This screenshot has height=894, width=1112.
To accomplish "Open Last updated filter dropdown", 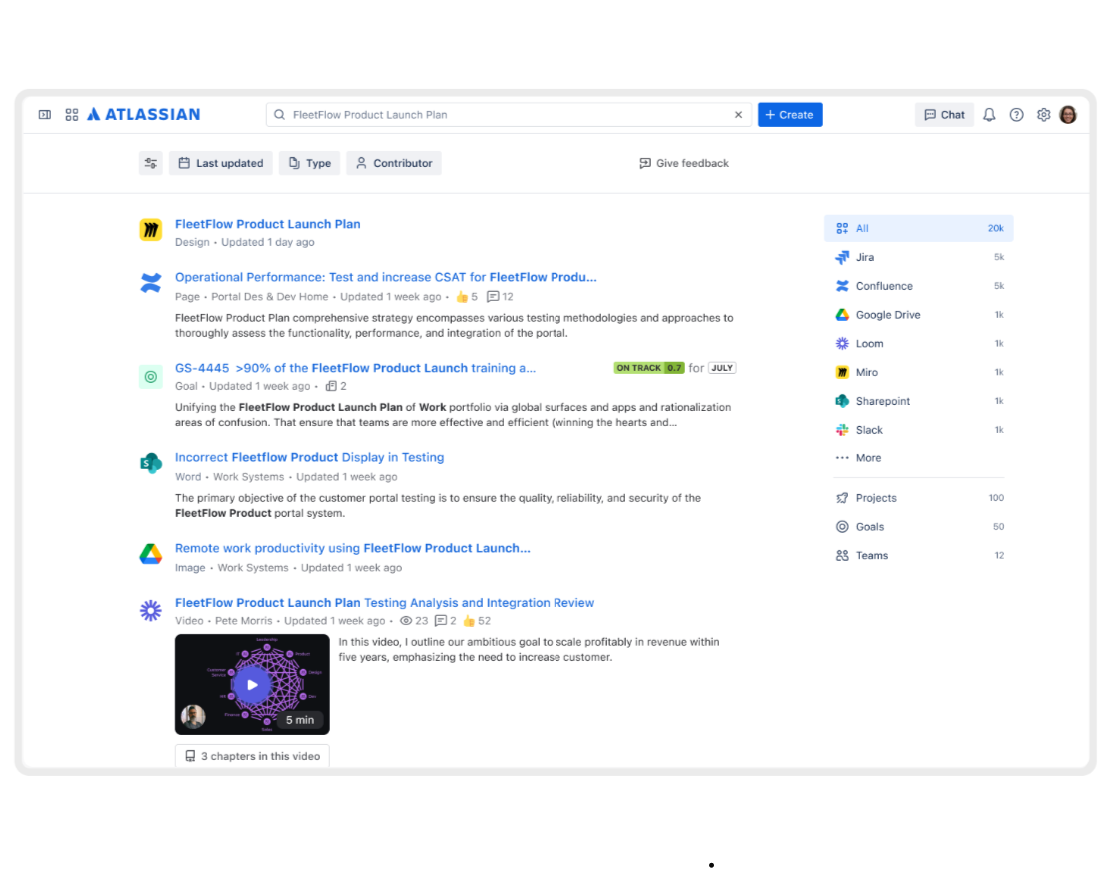I will (x=221, y=163).
